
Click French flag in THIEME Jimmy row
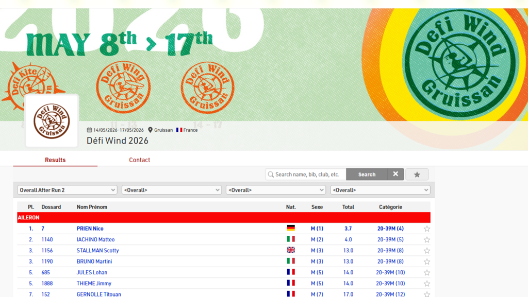click(x=291, y=283)
